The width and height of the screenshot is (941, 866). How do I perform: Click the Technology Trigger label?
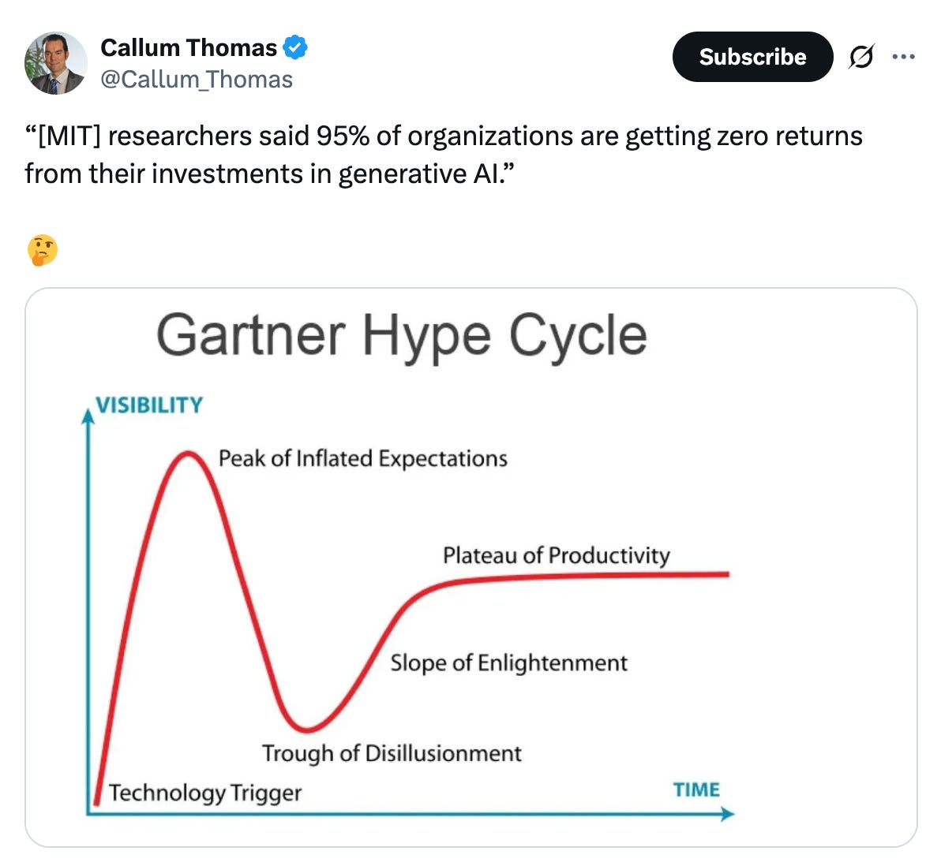[206, 793]
